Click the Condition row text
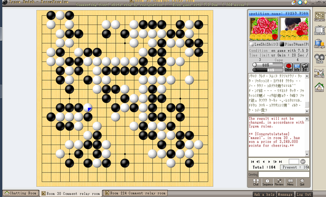This screenshot has height=197, width=326. tap(279, 51)
